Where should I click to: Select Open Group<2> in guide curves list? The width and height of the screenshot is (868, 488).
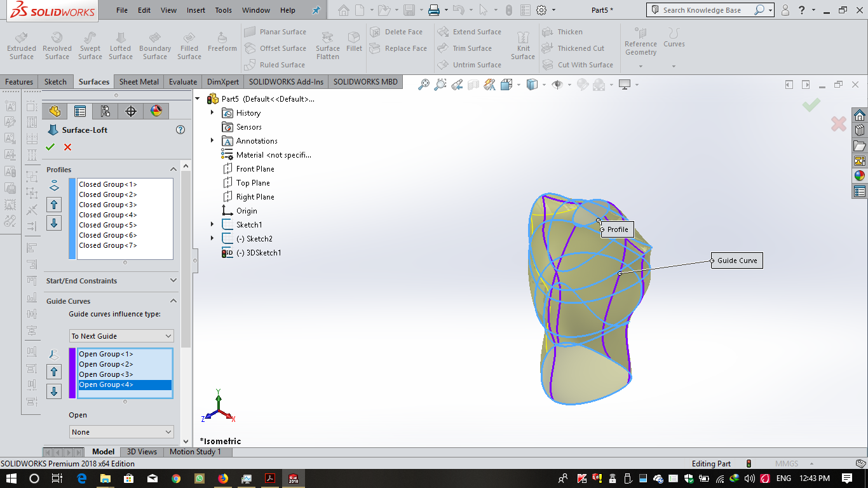(x=106, y=364)
